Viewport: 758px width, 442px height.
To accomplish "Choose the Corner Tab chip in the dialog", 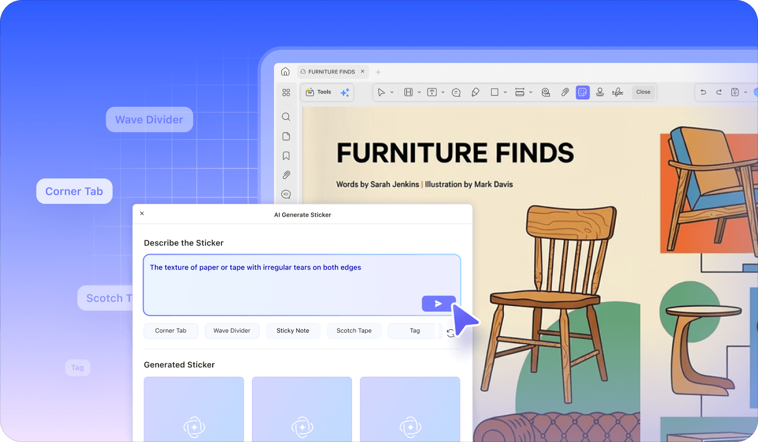I will 171,330.
